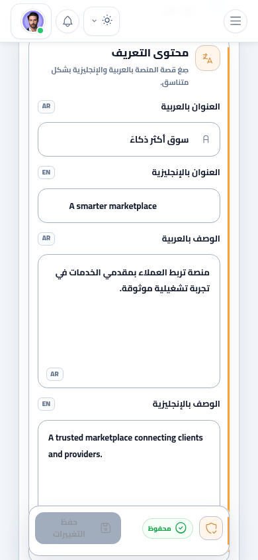258x560 pixels.
Task: Click the EN badge beside العنوان بالإنجليزية
Action: 46,173
